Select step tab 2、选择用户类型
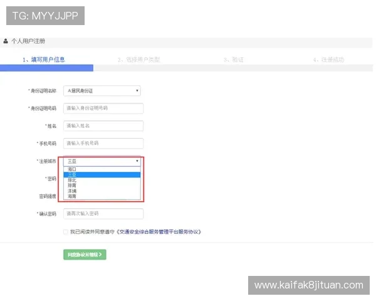The width and height of the screenshot is (376, 301). (x=139, y=60)
